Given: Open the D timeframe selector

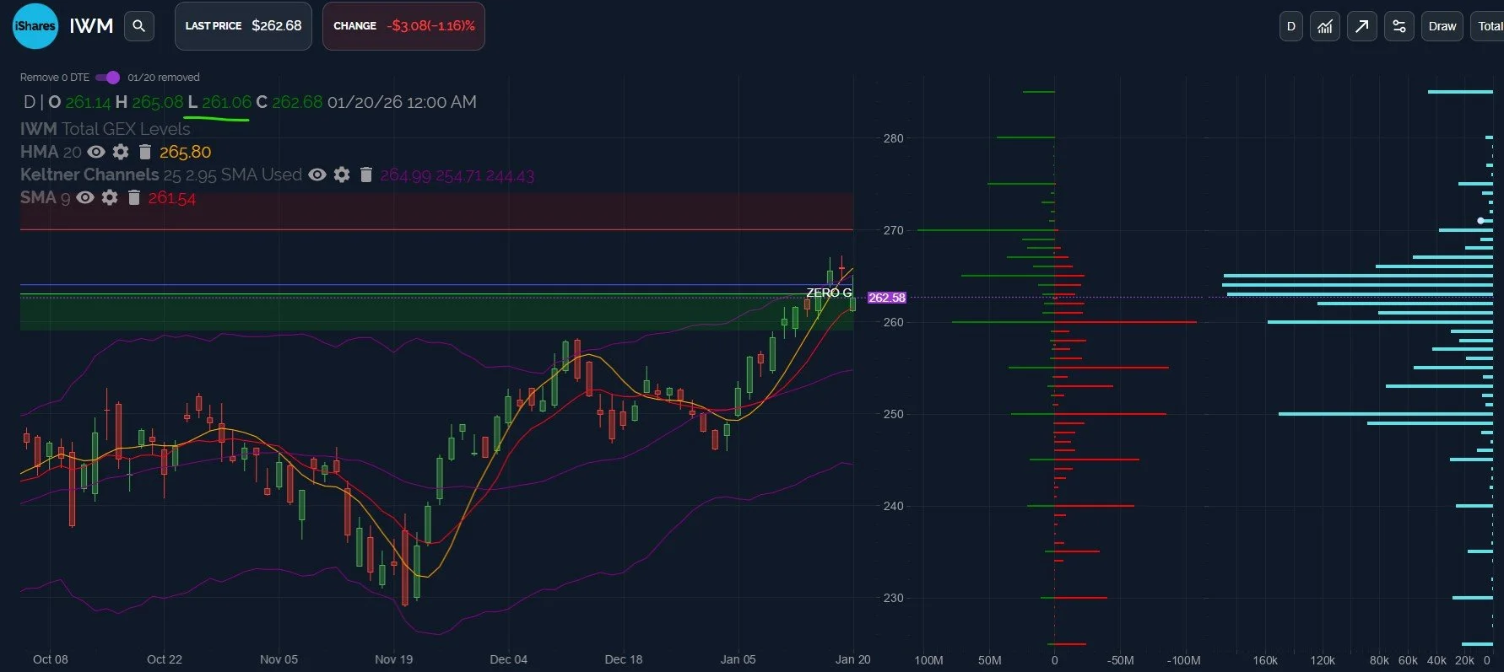Looking at the screenshot, I should (x=1290, y=26).
